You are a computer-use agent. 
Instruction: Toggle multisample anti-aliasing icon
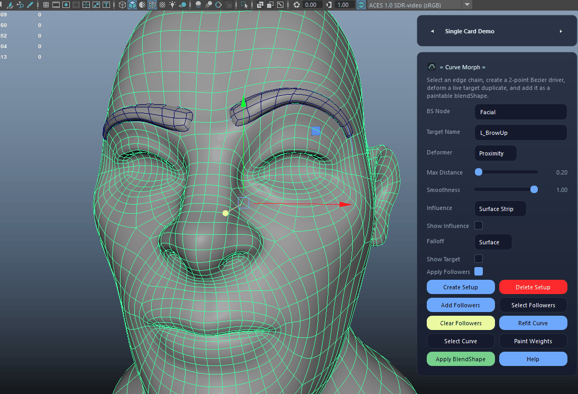218,5
